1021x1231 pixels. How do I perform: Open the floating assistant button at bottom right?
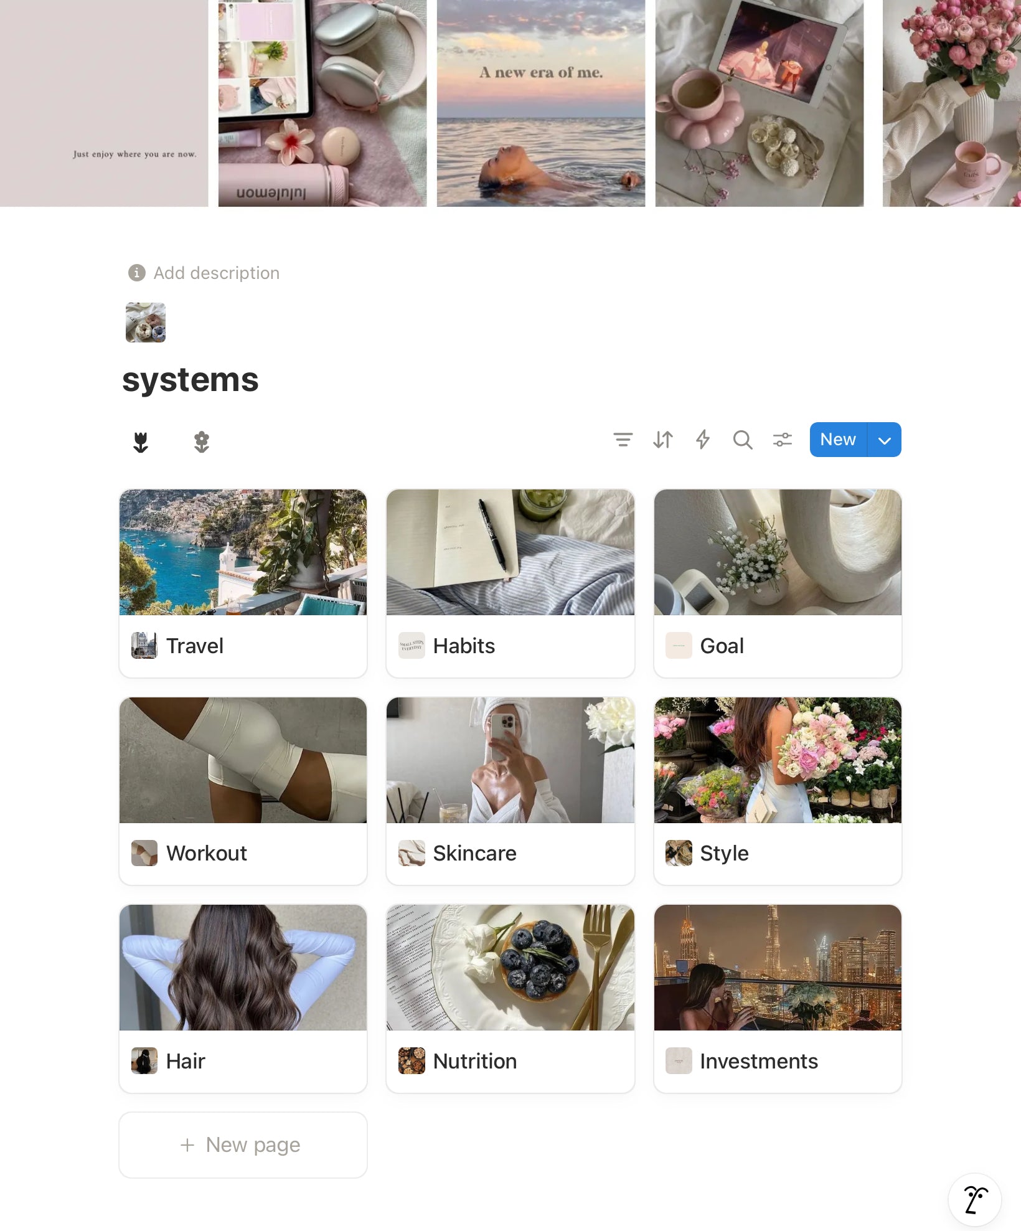(975, 1200)
